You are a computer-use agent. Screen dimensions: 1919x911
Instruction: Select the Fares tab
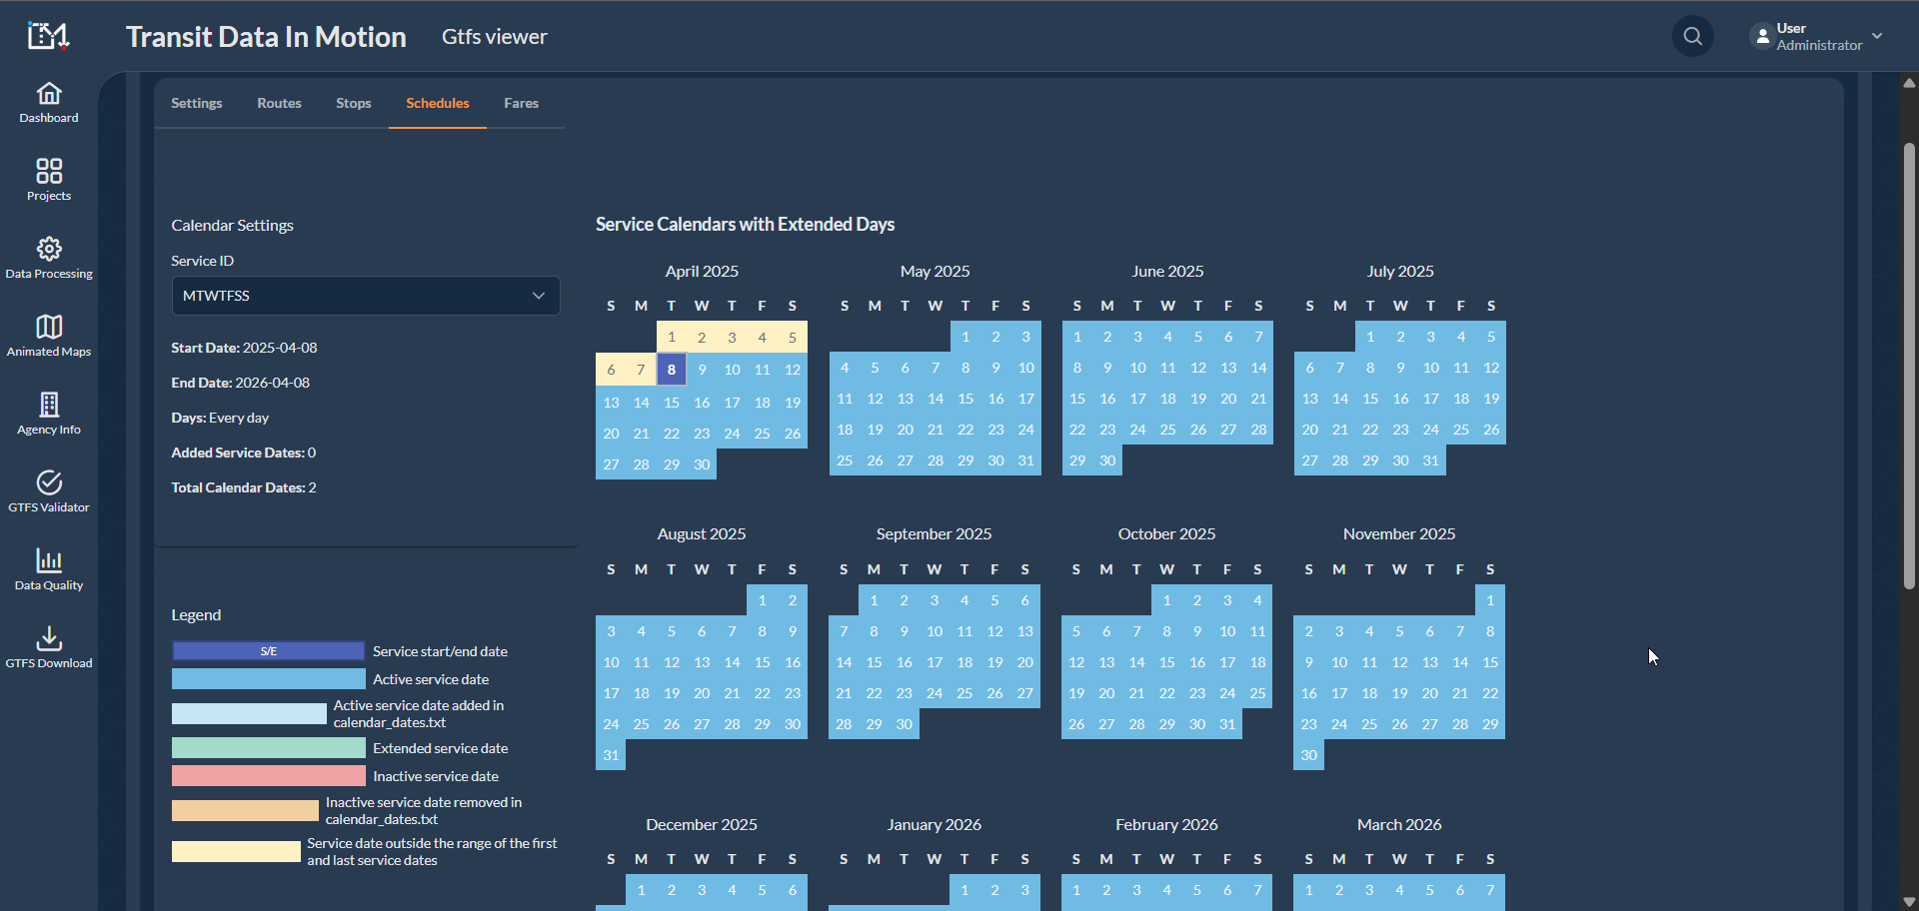point(521,104)
